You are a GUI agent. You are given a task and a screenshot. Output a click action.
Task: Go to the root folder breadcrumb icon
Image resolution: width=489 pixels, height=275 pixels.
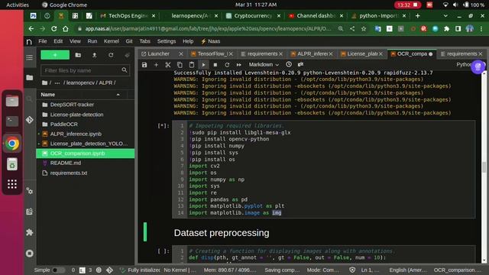pos(44,82)
